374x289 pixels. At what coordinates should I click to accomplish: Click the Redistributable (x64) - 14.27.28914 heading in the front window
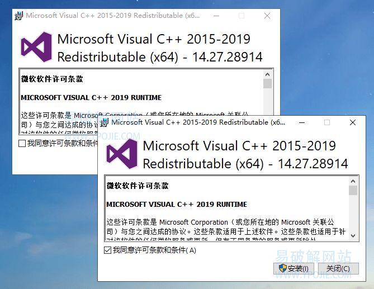tap(245, 164)
